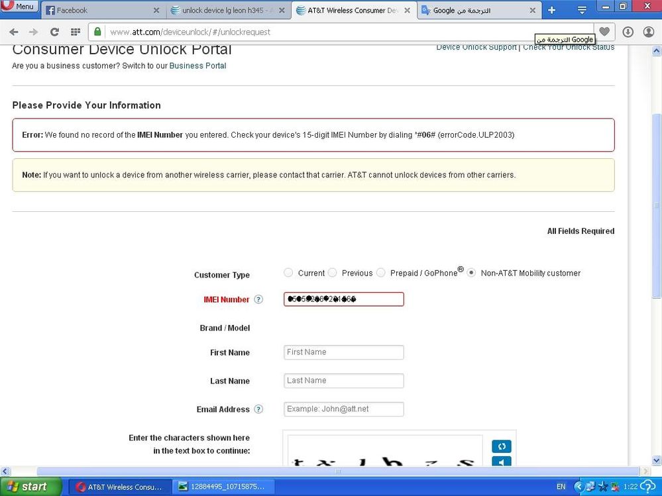
Task: Click the First Name input field
Action: (x=343, y=352)
